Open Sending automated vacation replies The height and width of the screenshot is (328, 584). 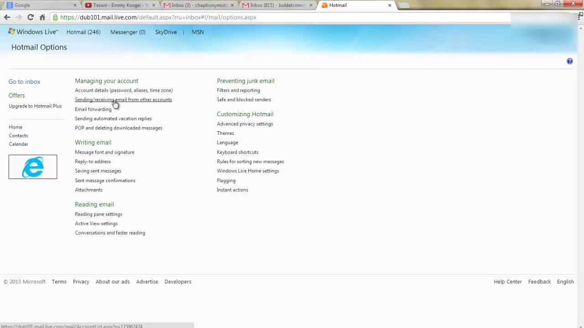(x=113, y=118)
